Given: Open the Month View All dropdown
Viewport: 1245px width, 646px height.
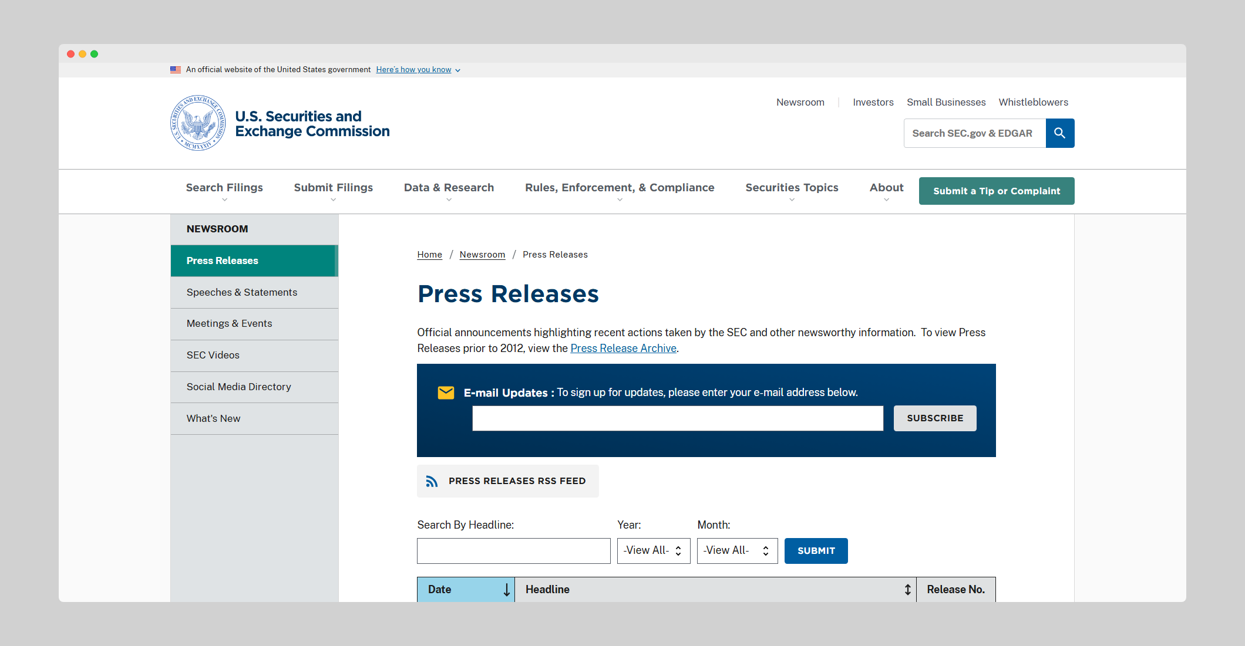Looking at the screenshot, I should [738, 551].
